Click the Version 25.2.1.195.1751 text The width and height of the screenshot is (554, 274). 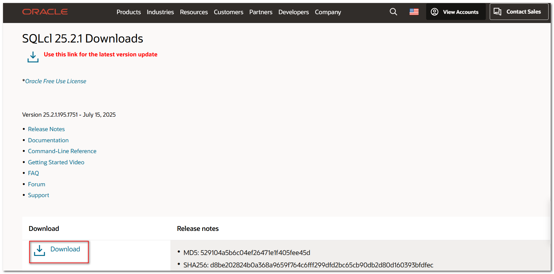[x=69, y=115]
